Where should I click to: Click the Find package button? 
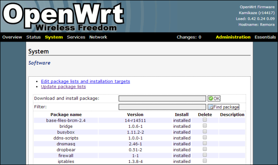(x=224, y=107)
